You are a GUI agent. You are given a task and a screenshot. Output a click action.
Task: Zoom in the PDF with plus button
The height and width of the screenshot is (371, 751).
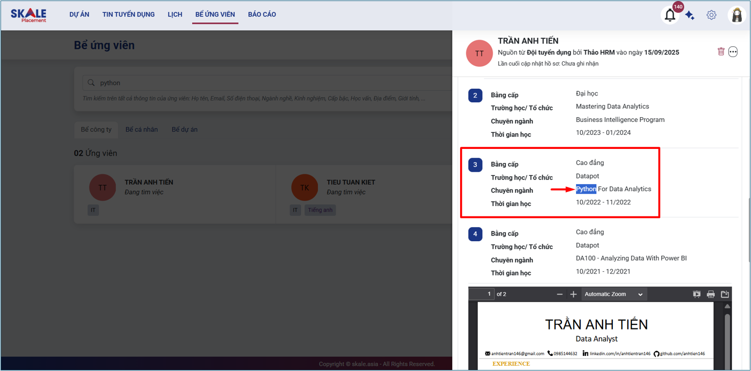pos(573,294)
